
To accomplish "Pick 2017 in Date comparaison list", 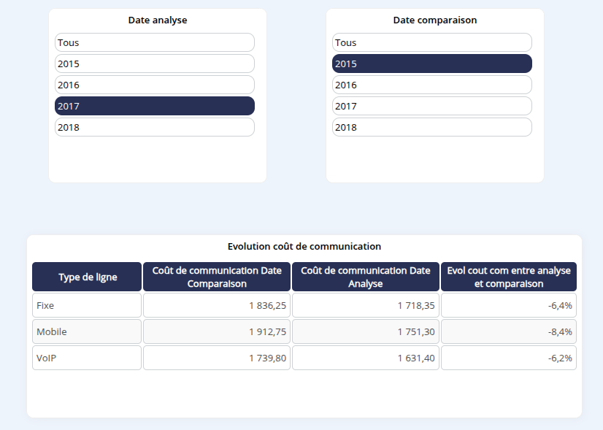I will click(431, 106).
